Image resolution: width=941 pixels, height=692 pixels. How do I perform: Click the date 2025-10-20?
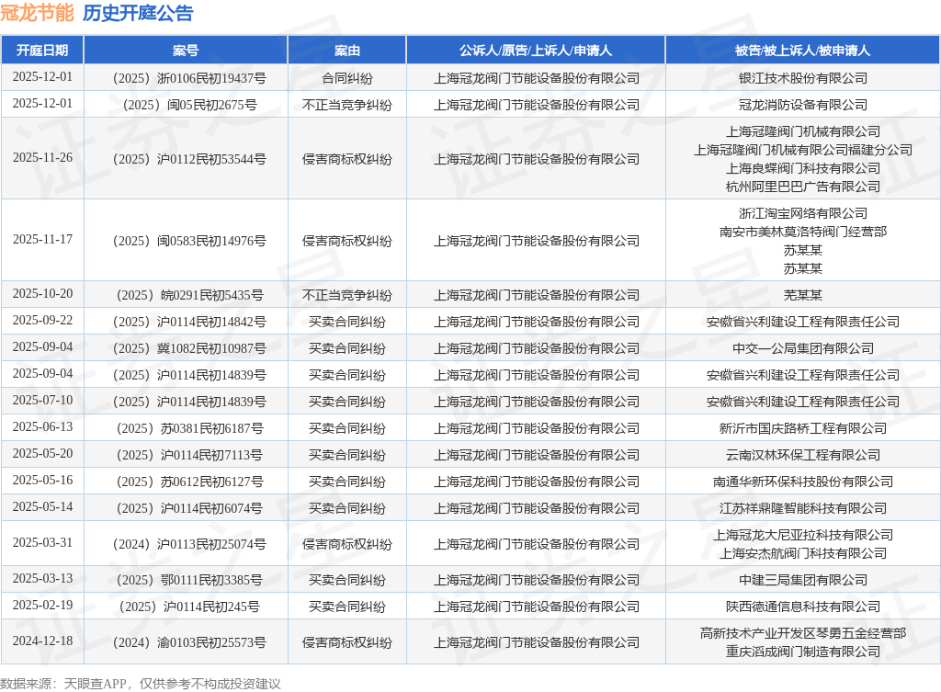tap(42, 294)
